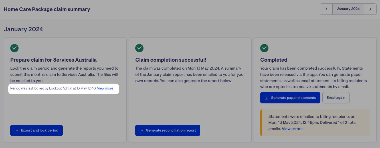Click the Period was last locked text
This screenshot has height=148, width=380.
tap(53, 88)
